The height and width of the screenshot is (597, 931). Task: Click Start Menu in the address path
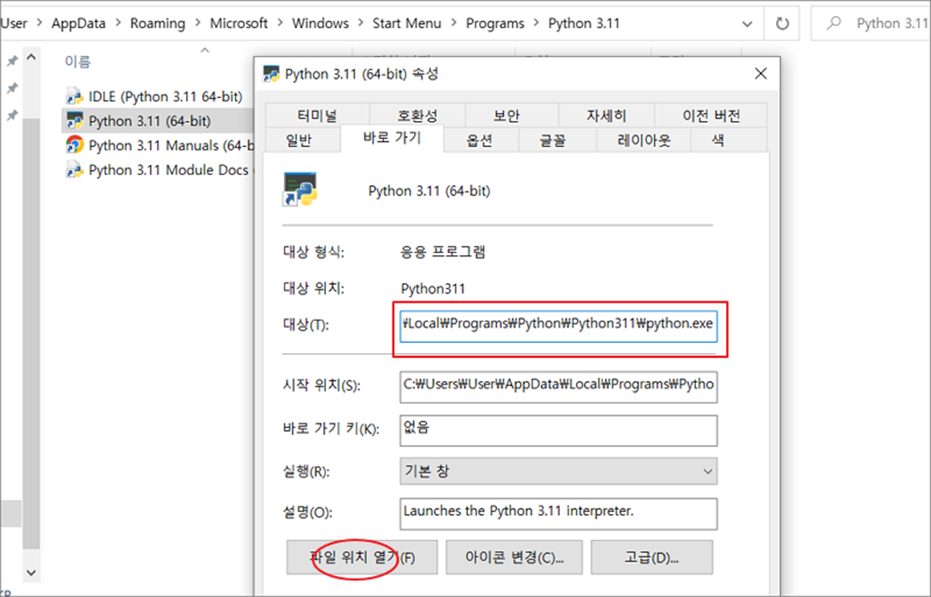tap(407, 23)
